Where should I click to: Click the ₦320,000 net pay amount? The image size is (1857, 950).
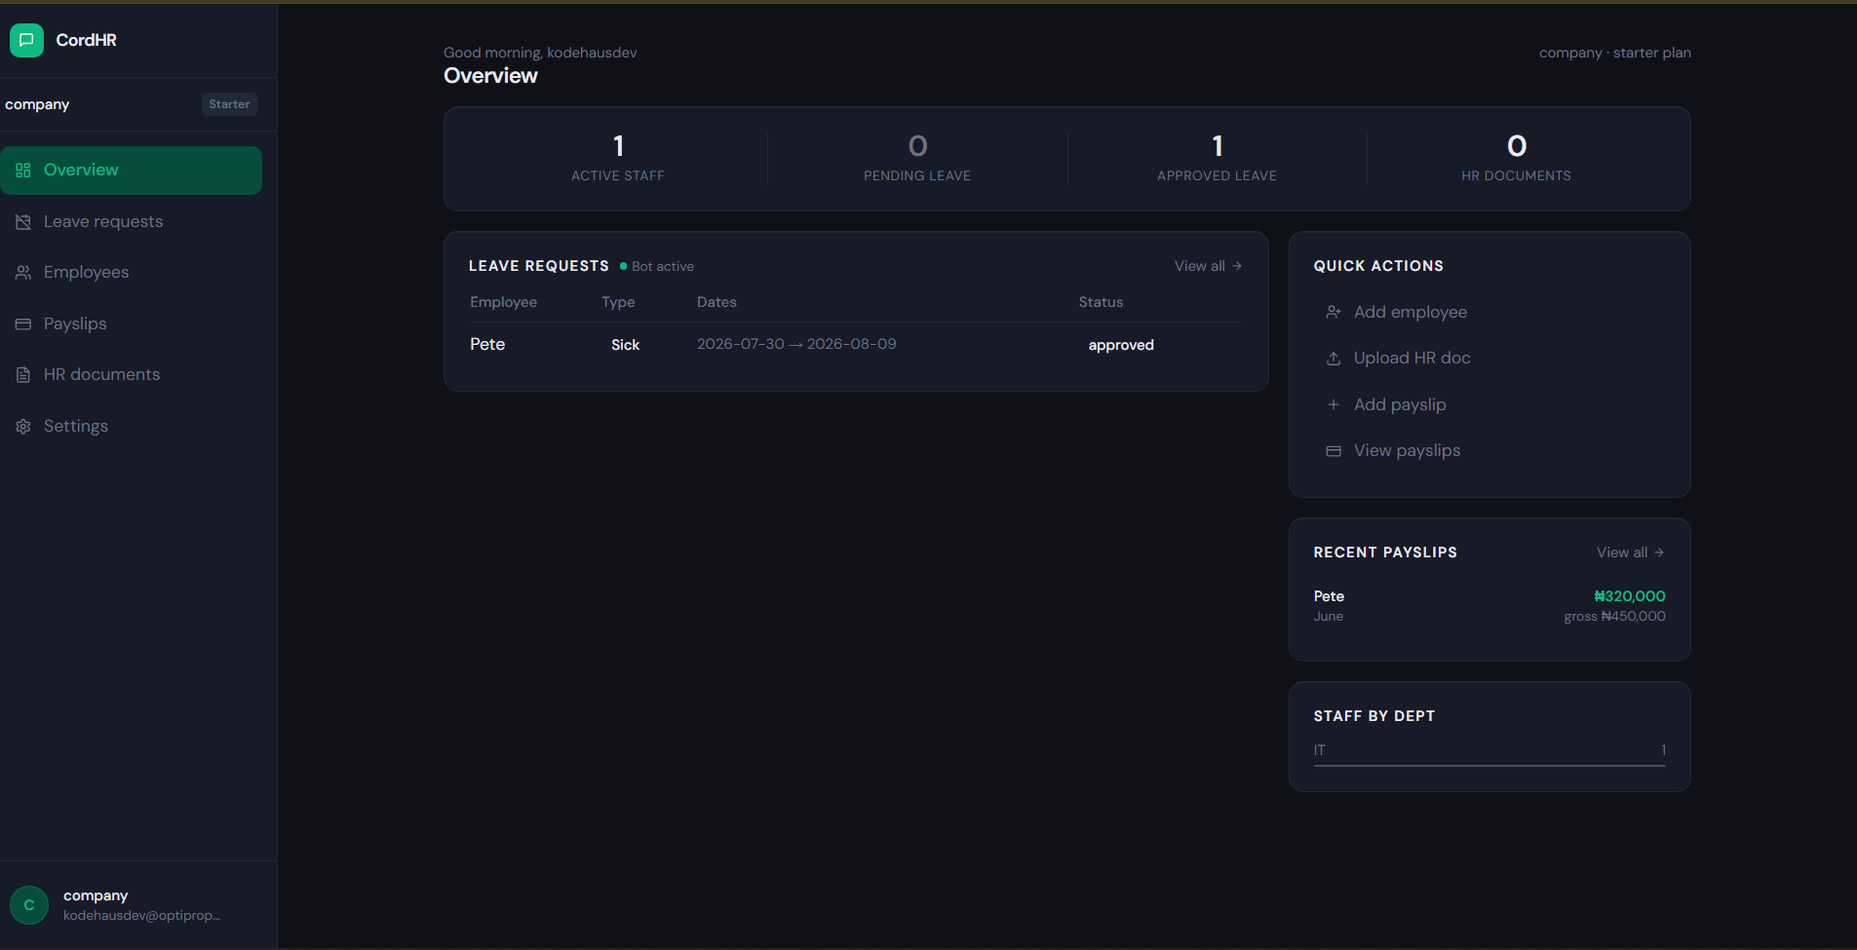(1630, 596)
